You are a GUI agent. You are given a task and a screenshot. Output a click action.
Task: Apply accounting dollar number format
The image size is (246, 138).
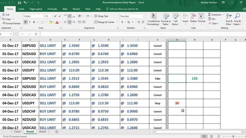(x=122, y=22)
